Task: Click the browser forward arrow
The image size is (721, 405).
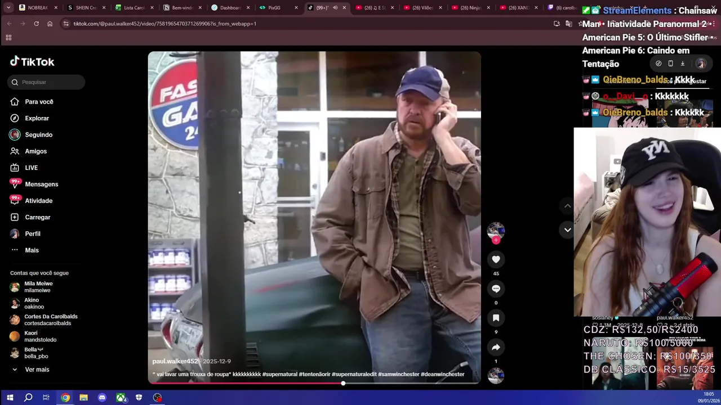Action: click(23, 24)
